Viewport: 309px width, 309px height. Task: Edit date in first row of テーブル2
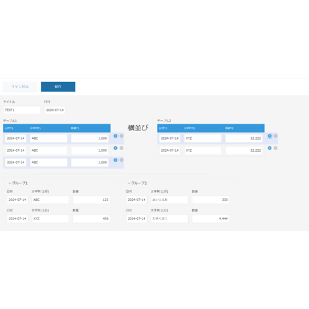pyautogui.click(x=170, y=138)
